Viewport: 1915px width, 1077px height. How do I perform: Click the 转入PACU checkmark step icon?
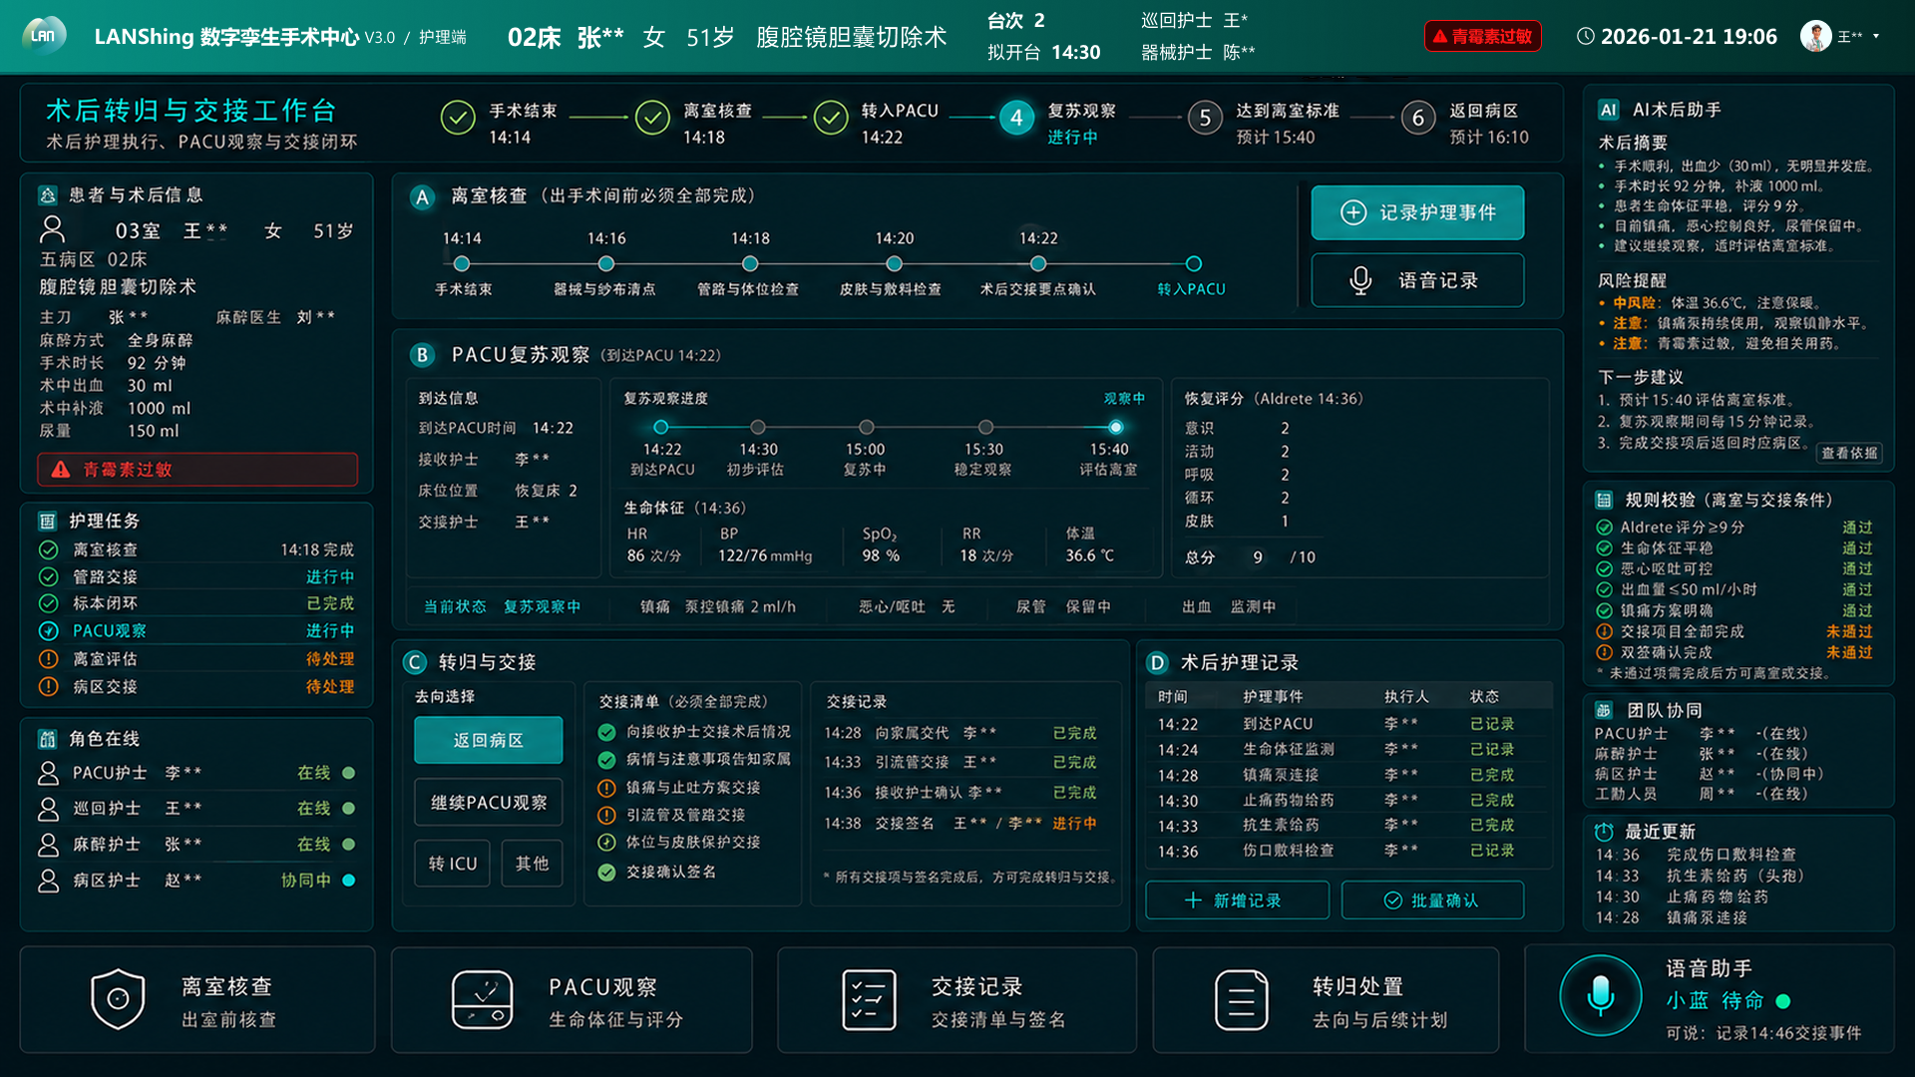pos(831,119)
